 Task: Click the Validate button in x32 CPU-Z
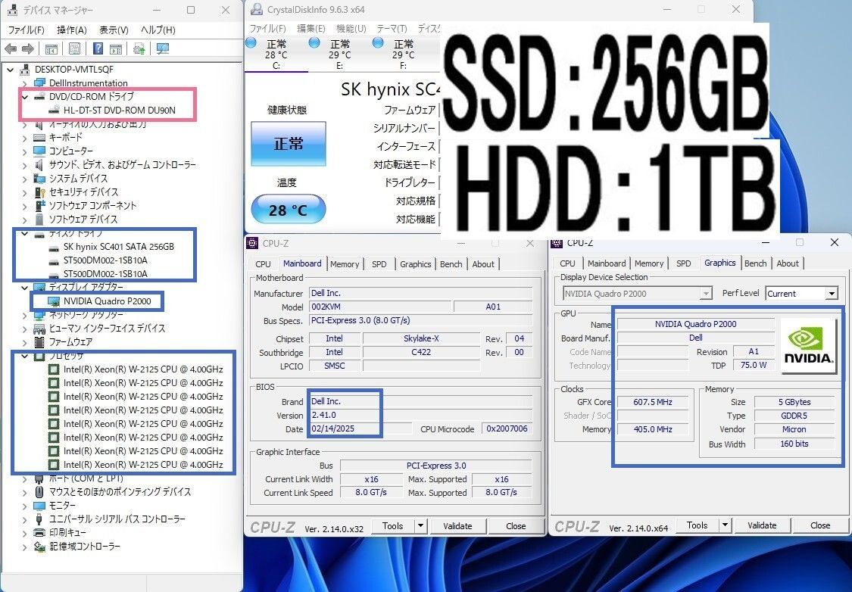(457, 525)
